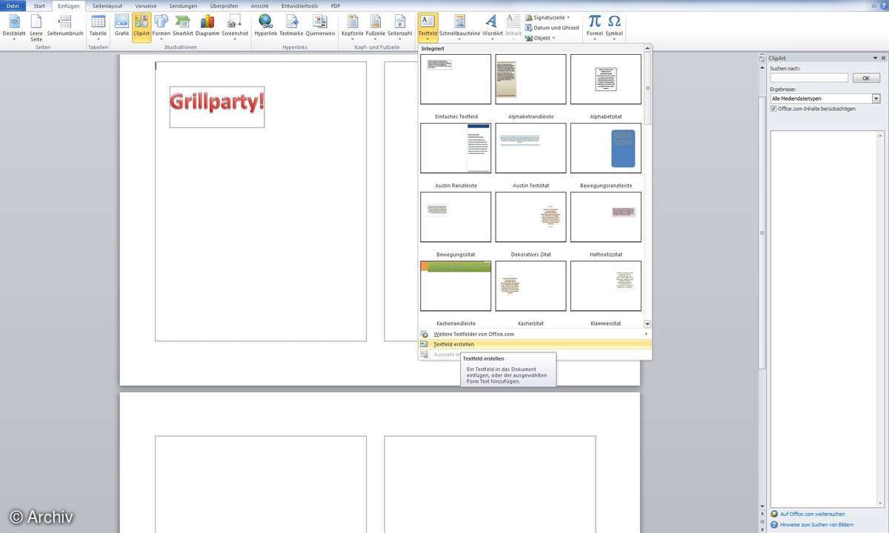Insert a Diagramm chart
This screenshot has width=889, height=533.
click(x=207, y=26)
